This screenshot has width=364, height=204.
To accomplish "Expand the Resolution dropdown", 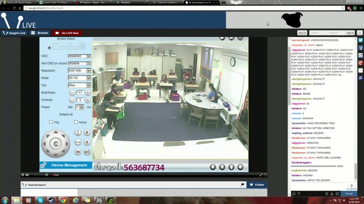I will point(79,71).
